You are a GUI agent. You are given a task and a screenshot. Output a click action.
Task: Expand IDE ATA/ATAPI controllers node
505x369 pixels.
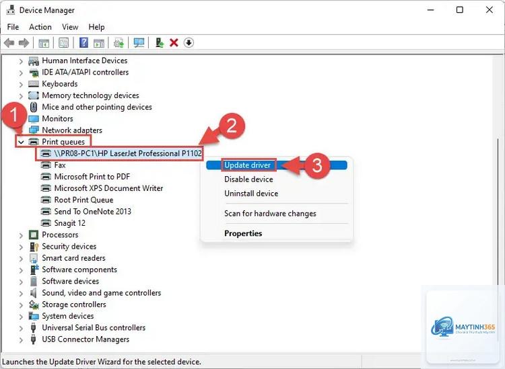coord(21,73)
